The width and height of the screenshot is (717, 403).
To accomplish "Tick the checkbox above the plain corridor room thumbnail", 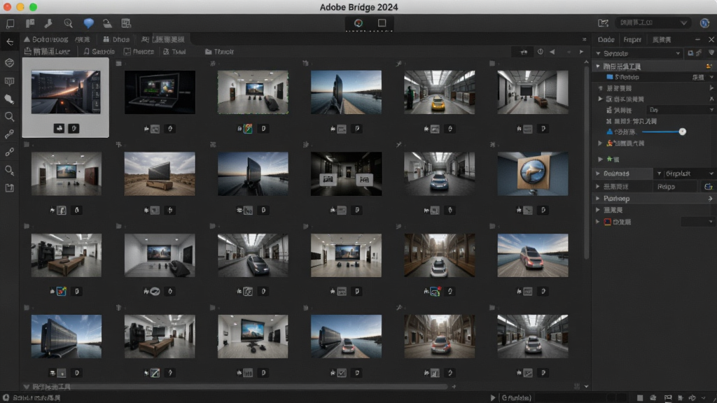I will click(492, 64).
